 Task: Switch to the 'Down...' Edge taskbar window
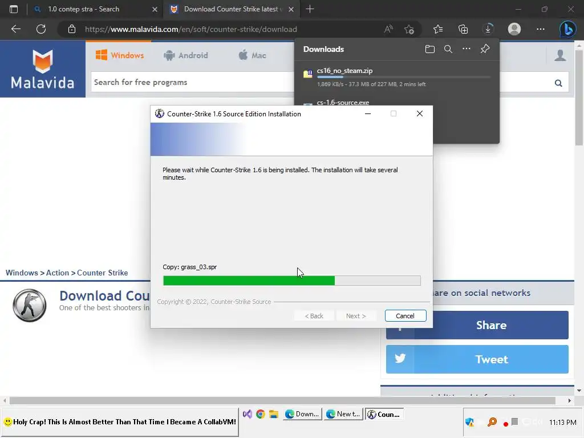coord(302,414)
